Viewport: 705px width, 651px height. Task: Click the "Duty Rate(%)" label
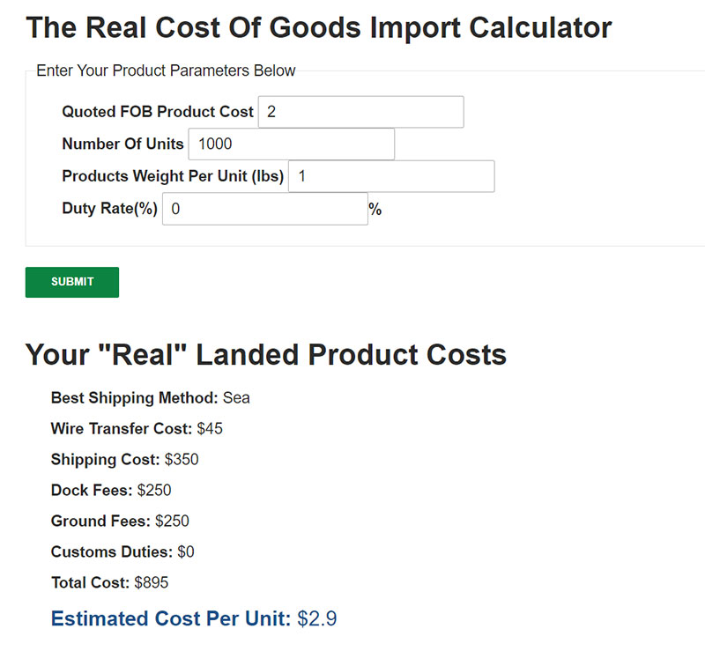[x=109, y=209]
